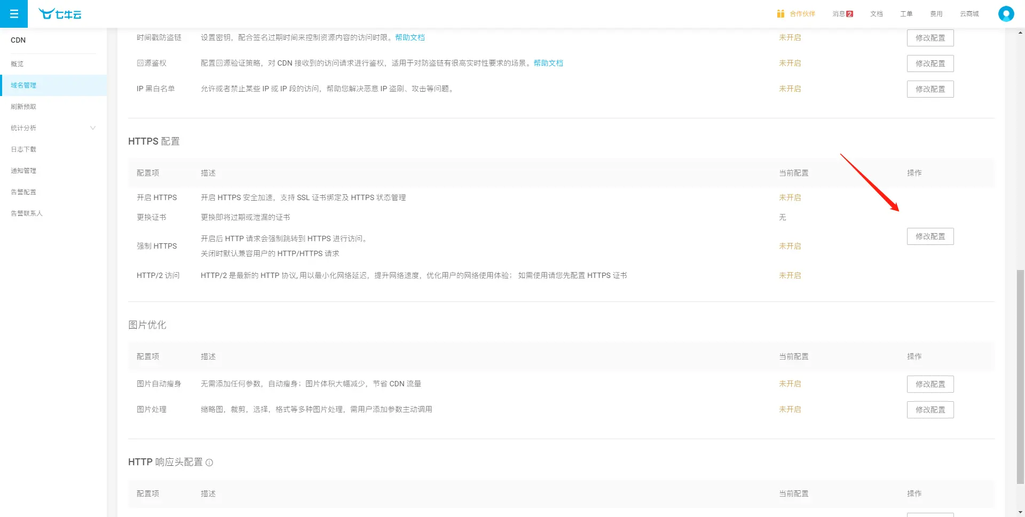
Task: Open 云商城 in the top navigation
Action: coord(969,14)
